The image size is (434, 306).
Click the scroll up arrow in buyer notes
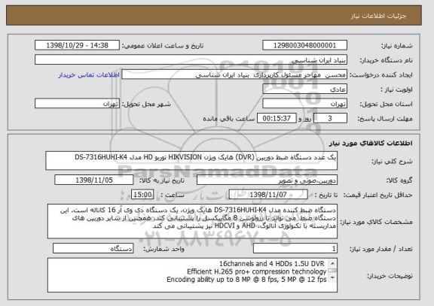[x=332, y=263]
